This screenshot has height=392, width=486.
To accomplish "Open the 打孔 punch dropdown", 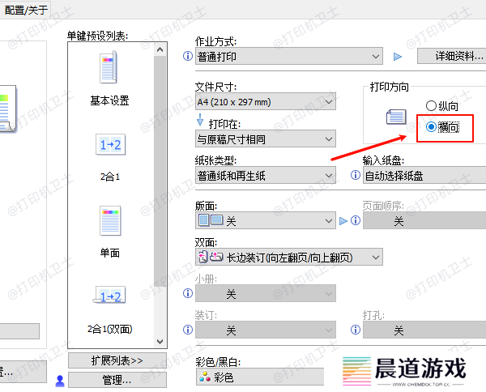I will (x=424, y=330).
